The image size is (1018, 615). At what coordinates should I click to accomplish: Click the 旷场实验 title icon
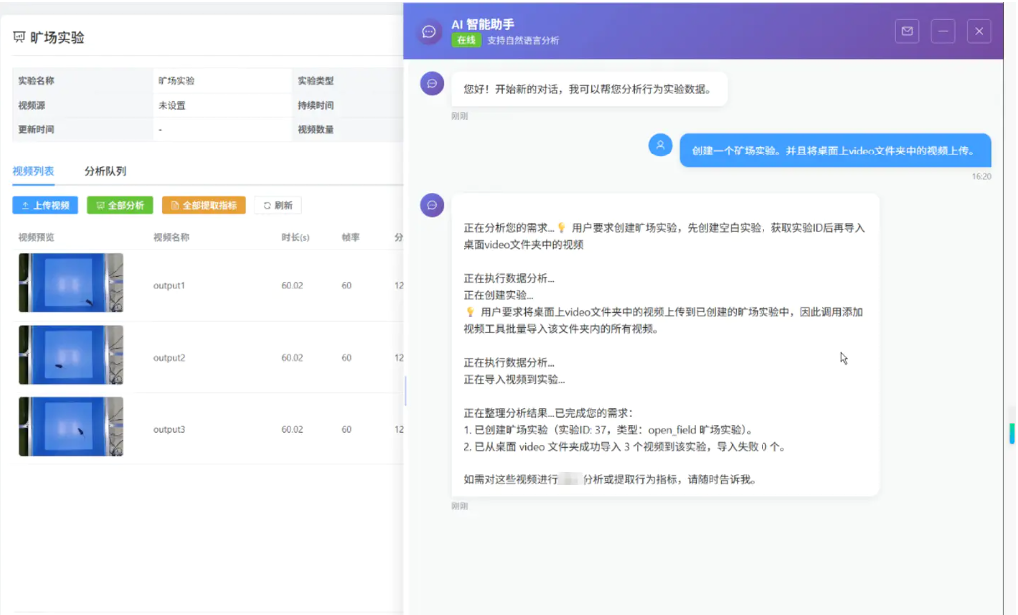pos(19,37)
